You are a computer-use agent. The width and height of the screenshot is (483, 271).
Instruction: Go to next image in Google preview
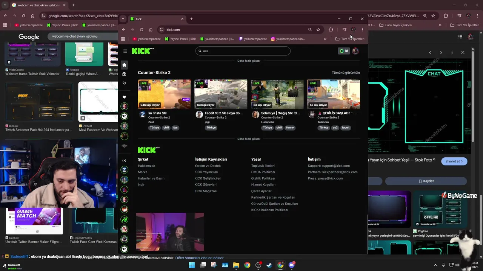click(441, 52)
